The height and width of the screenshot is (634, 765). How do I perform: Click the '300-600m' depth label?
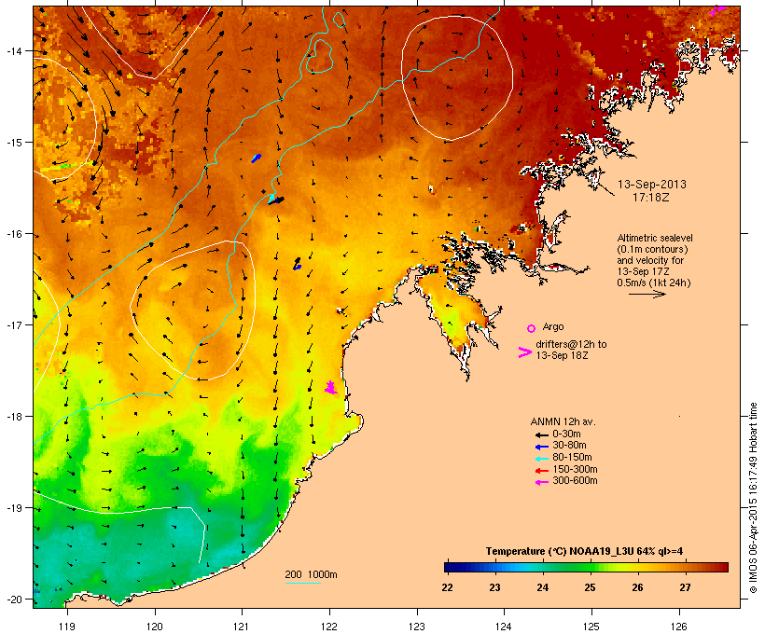(575, 481)
